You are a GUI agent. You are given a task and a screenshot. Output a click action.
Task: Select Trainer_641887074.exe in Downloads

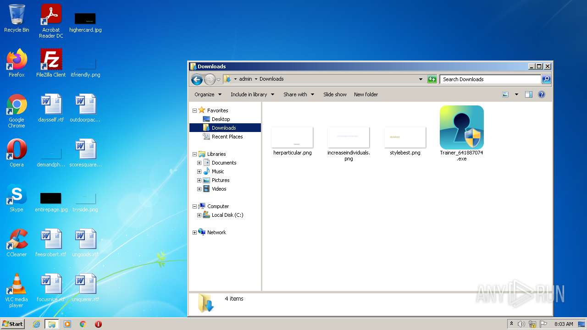[x=461, y=133]
